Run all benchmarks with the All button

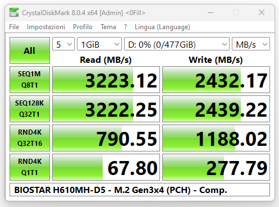pyautogui.click(x=30, y=50)
